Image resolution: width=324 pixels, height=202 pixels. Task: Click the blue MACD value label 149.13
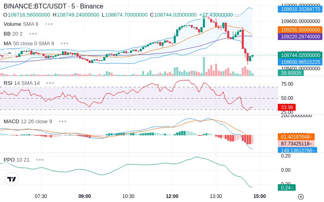[298, 150]
